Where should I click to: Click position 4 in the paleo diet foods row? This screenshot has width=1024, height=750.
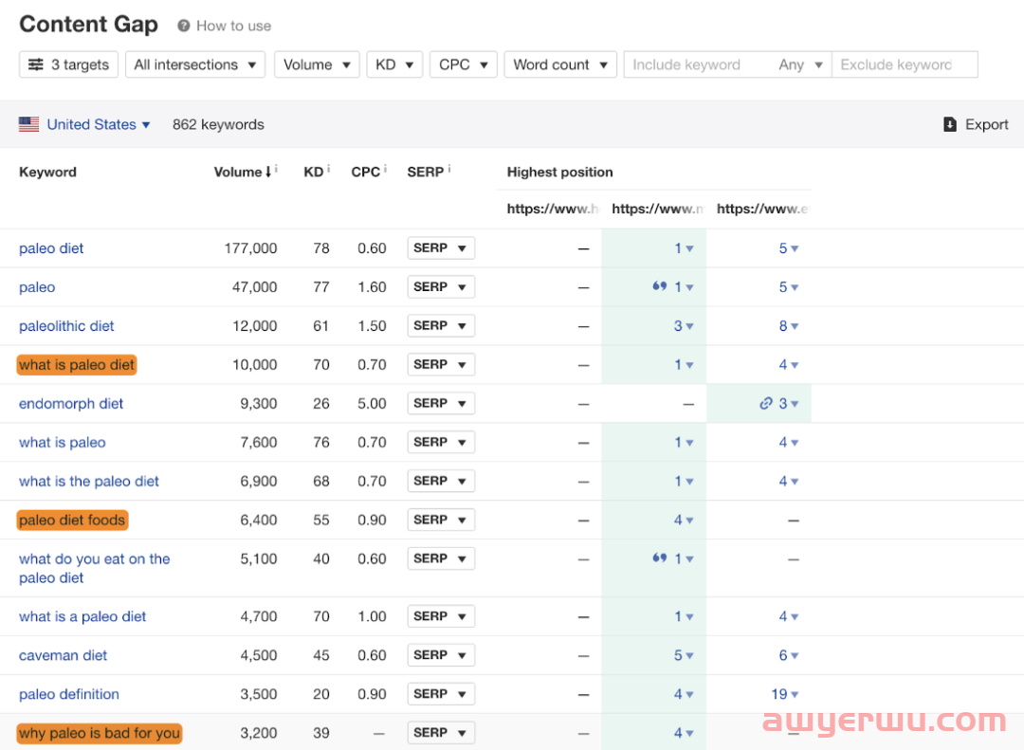(683, 520)
